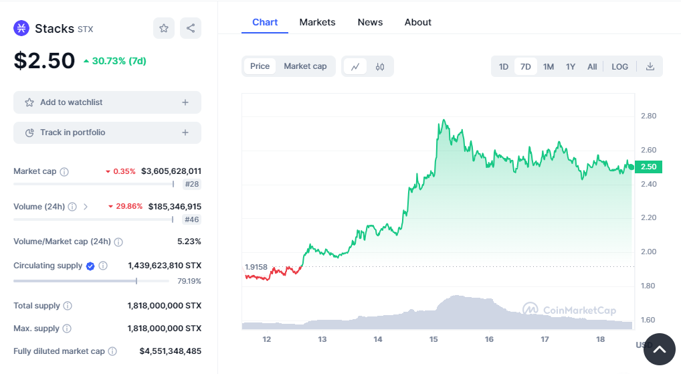The height and width of the screenshot is (374, 681).
Task: Switch to candlestick chart view
Action: [380, 66]
